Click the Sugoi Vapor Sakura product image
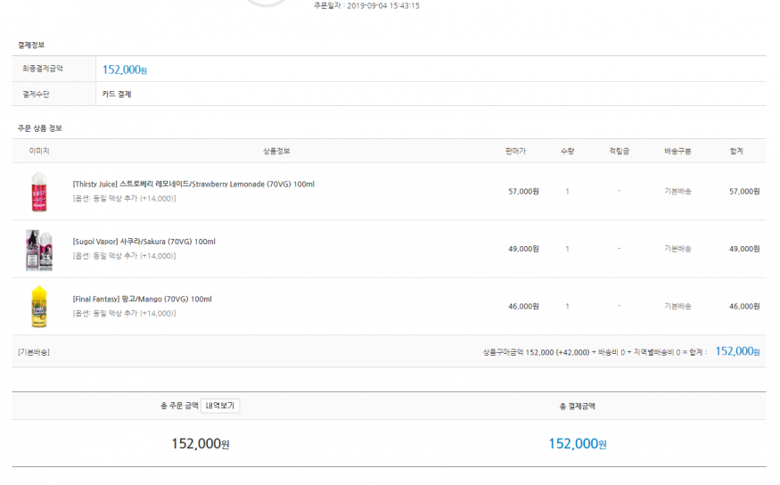This screenshot has width=780, height=485. point(39,250)
